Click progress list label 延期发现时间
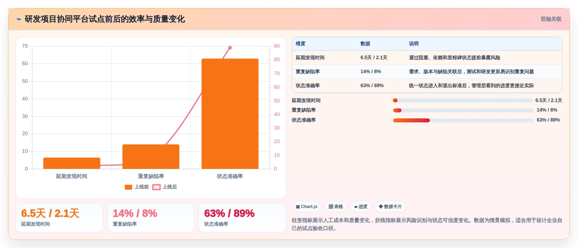 pyautogui.click(x=306, y=100)
